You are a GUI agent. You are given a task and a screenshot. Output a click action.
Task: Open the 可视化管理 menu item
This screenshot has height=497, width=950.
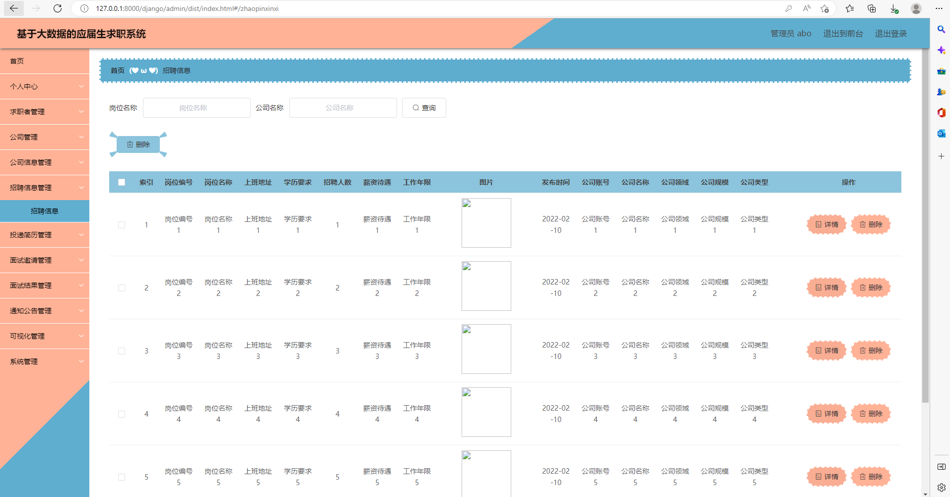[x=45, y=336]
